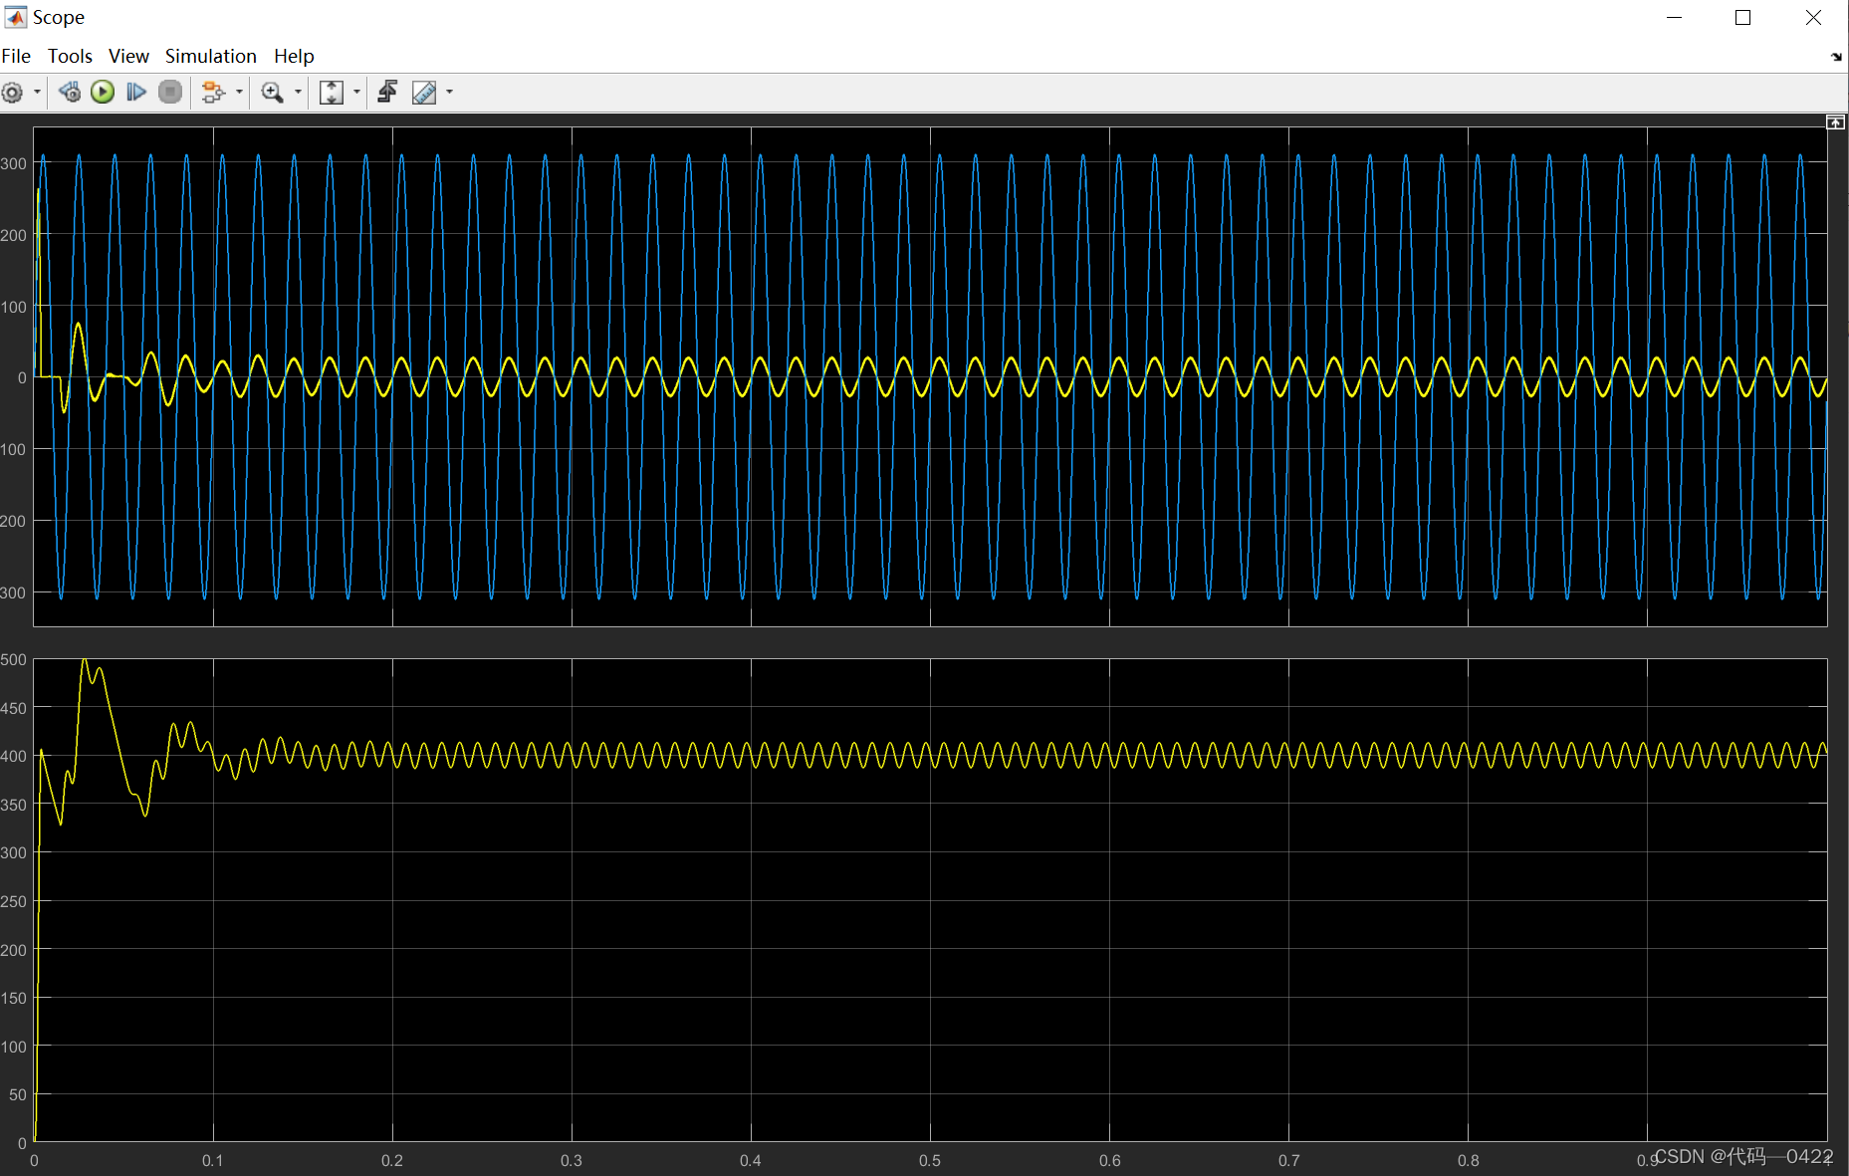Open the Triggers tool
The image size is (1849, 1176).
387,93
